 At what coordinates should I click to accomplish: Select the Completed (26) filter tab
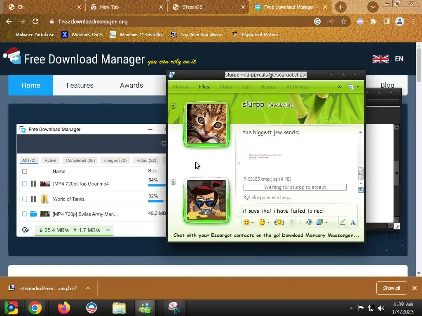pos(80,160)
